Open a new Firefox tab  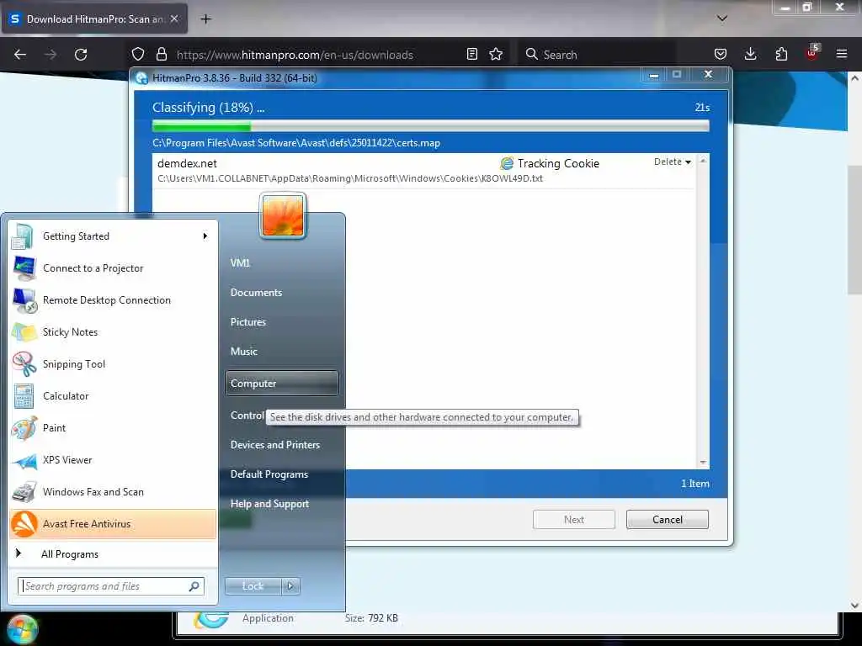pos(205,19)
